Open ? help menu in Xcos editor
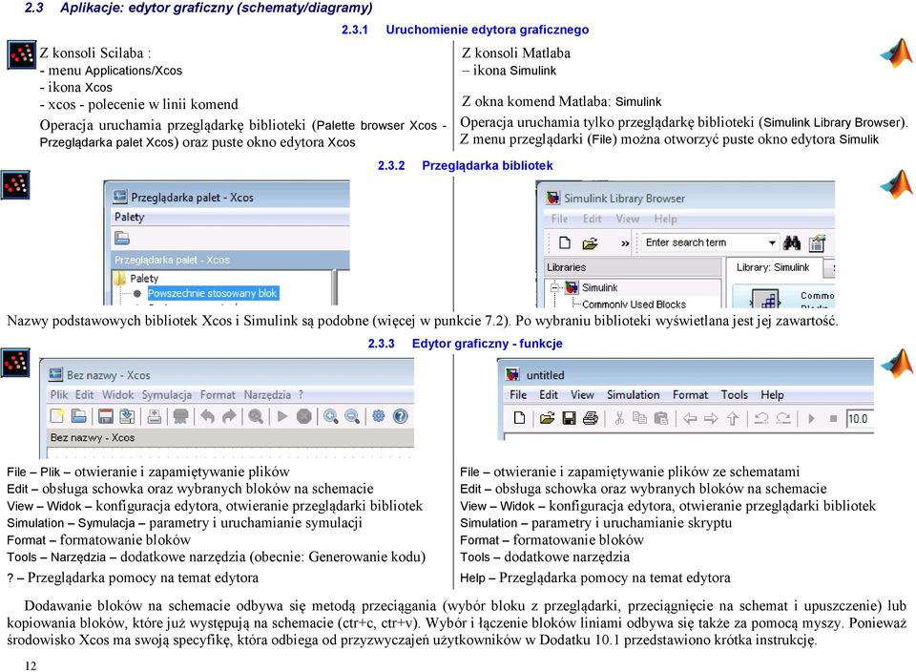 coord(301,394)
